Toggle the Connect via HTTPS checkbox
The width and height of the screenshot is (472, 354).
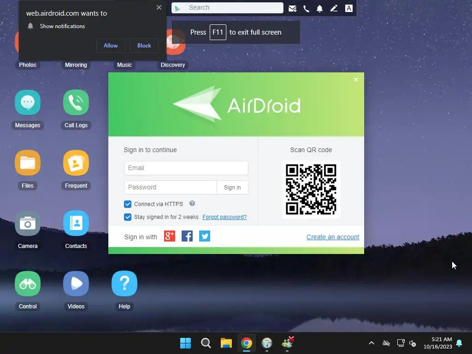[x=128, y=204]
